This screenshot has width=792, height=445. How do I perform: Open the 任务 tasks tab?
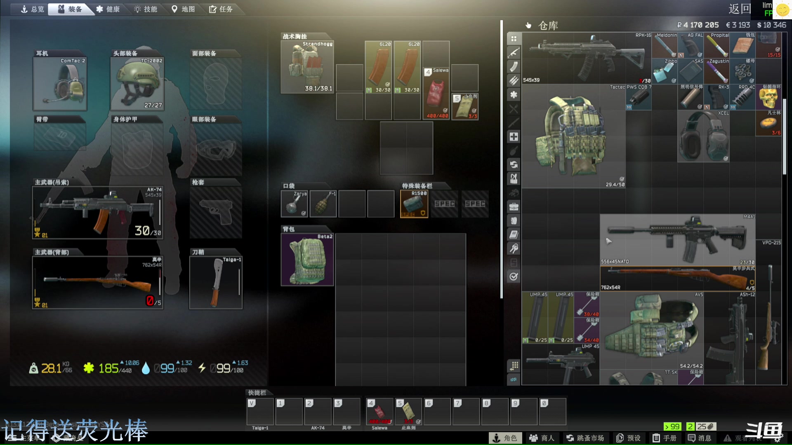(221, 9)
